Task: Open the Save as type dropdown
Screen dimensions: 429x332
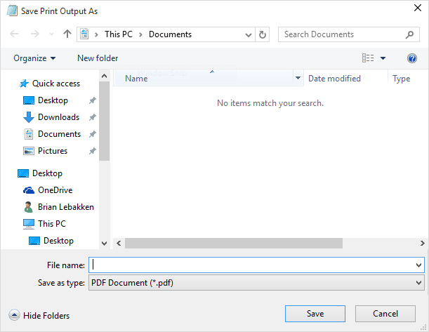Action: click(x=419, y=283)
